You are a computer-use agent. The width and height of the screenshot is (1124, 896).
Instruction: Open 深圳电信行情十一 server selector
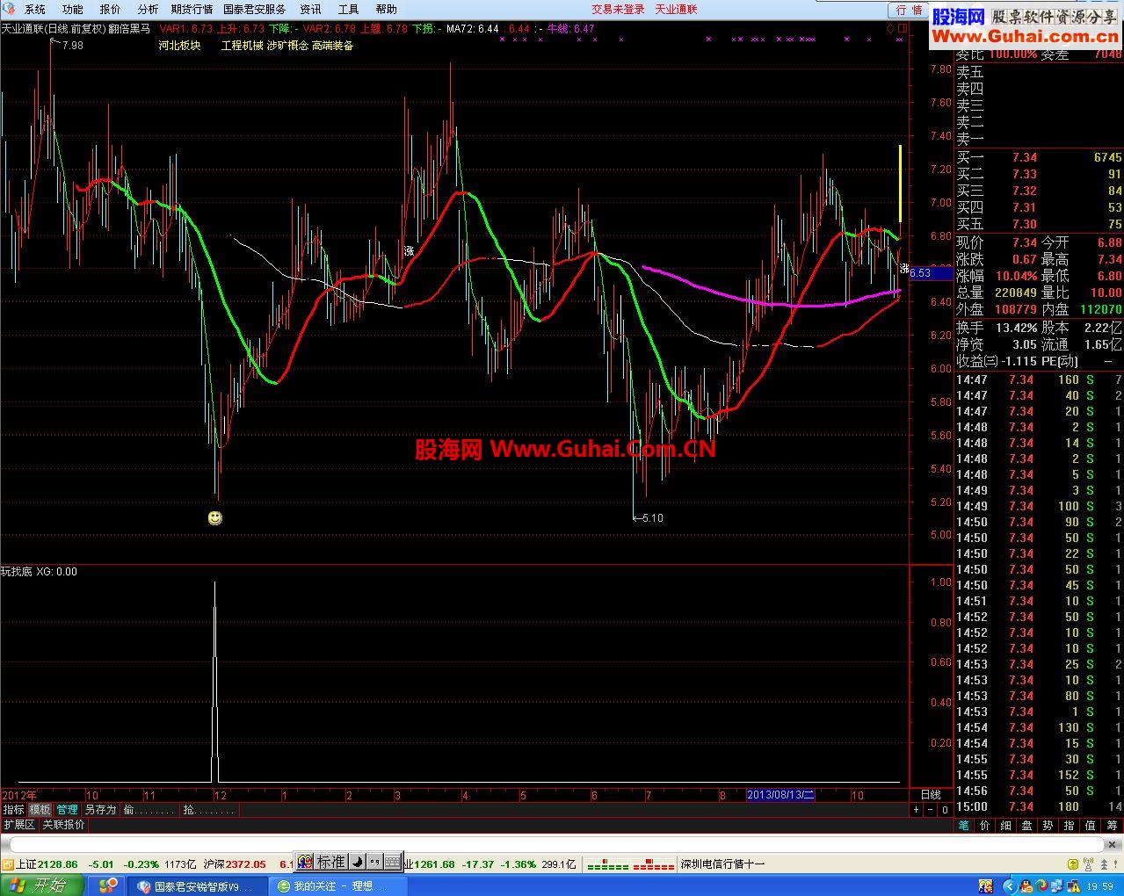723,864
